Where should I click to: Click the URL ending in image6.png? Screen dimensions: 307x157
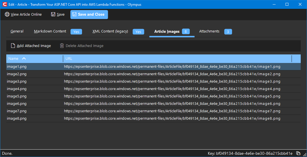tap(172, 104)
